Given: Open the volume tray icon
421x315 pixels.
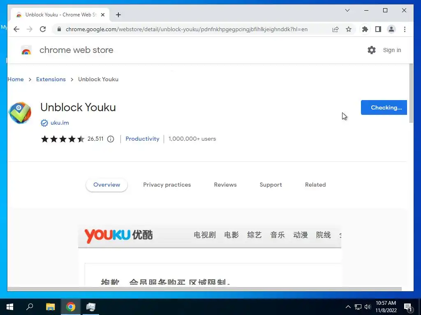Looking at the screenshot, I should pyautogui.click(x=368, y=307).
